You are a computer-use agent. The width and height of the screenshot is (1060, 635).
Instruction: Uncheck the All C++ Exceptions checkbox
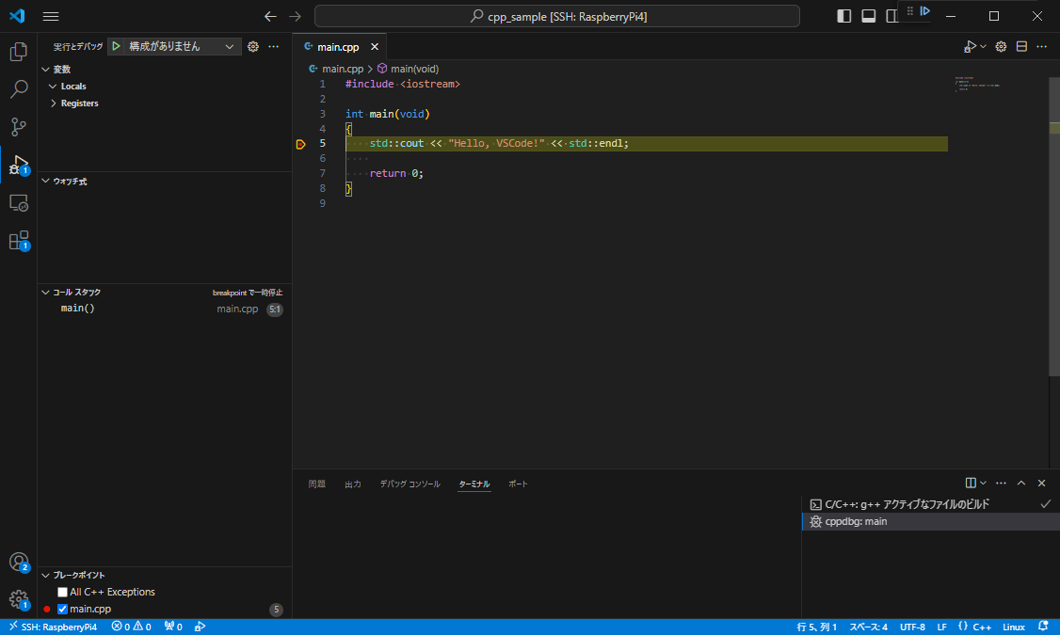tap(62, 591)
